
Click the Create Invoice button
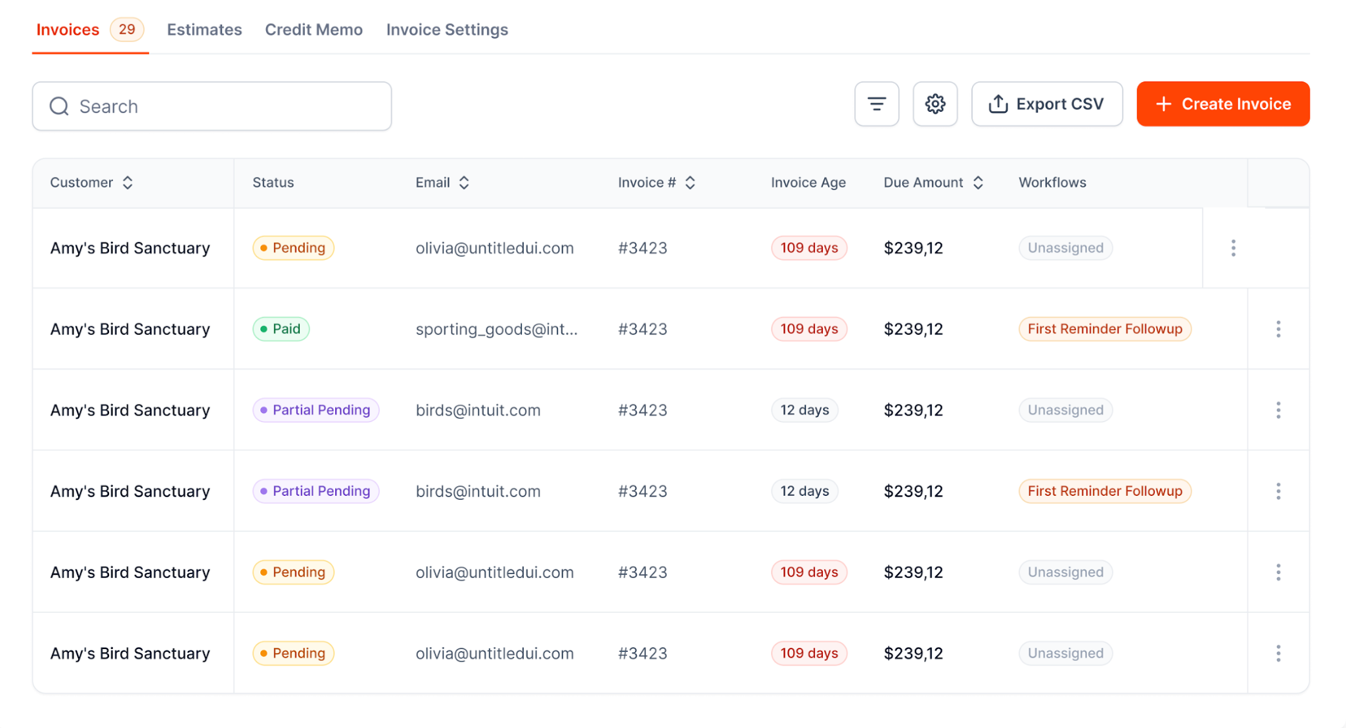[1223, 104]
